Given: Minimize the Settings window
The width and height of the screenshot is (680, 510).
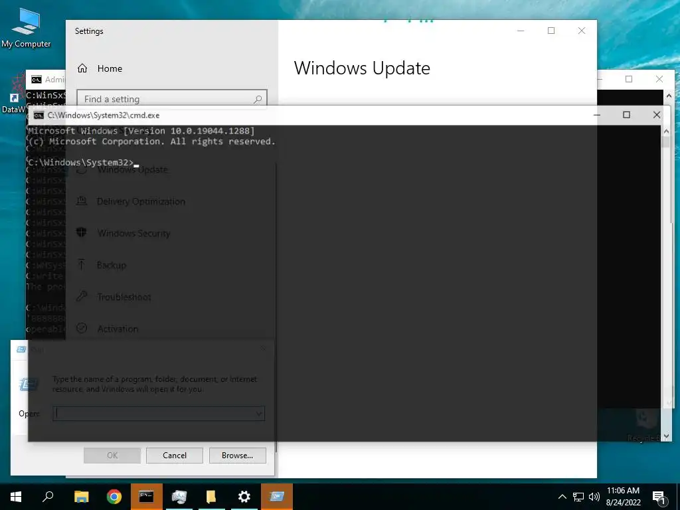Looking at the screenshot, I should (x=521, y=31).
